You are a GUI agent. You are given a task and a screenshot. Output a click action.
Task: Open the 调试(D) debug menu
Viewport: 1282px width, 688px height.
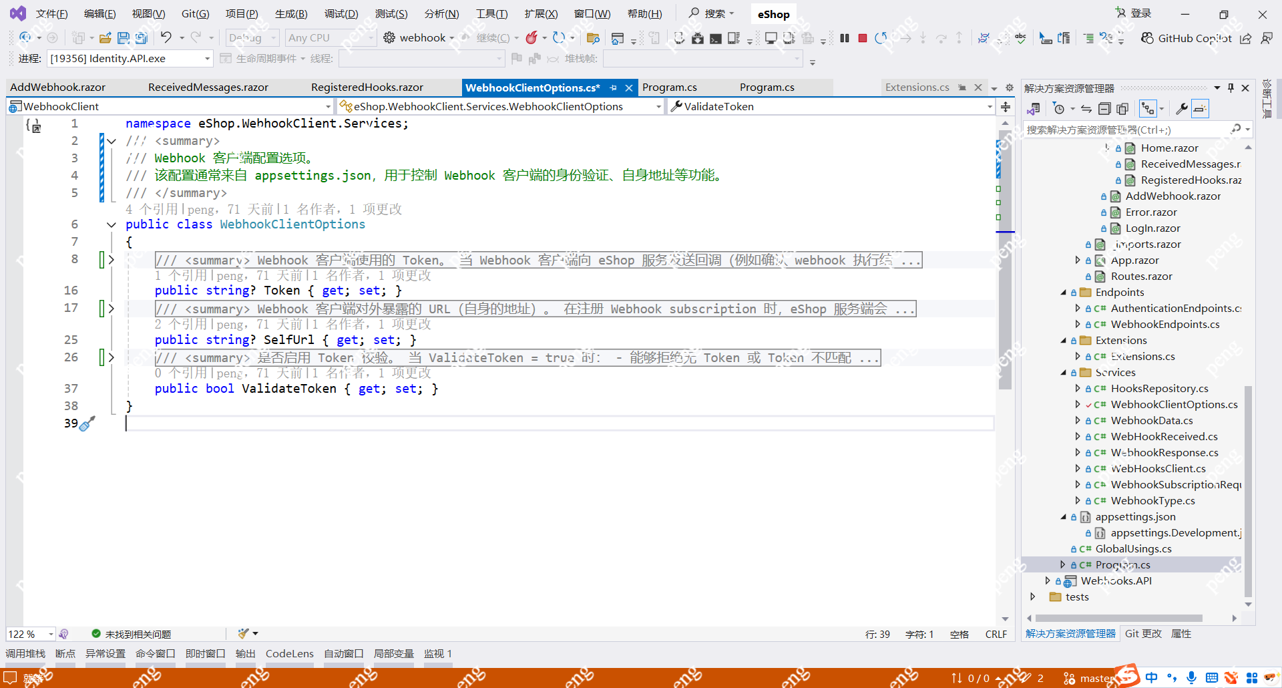(341, 14)
